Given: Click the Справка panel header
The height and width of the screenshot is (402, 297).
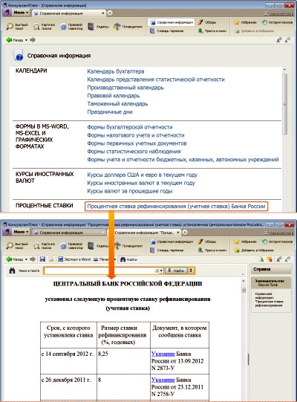Looking at the screenshot, I should pyautogui.click(x=271, y=269).
